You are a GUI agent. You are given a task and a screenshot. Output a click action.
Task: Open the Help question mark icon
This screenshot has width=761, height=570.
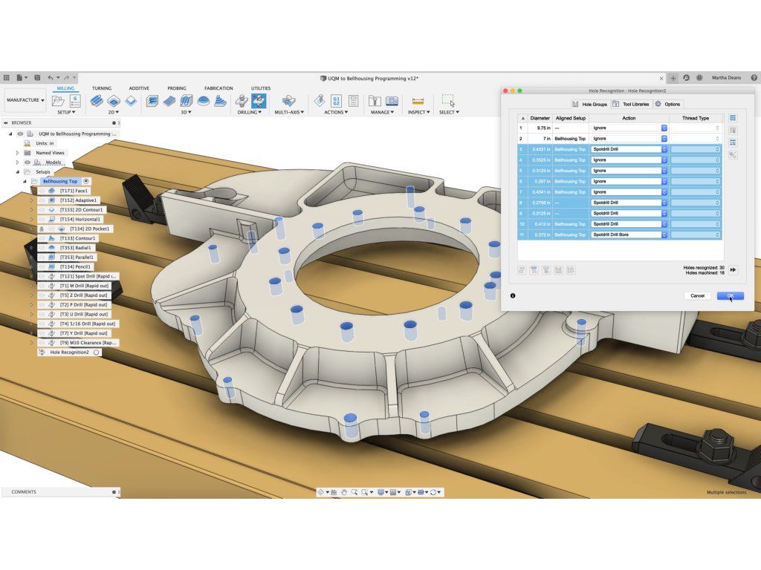pos(754,77)
